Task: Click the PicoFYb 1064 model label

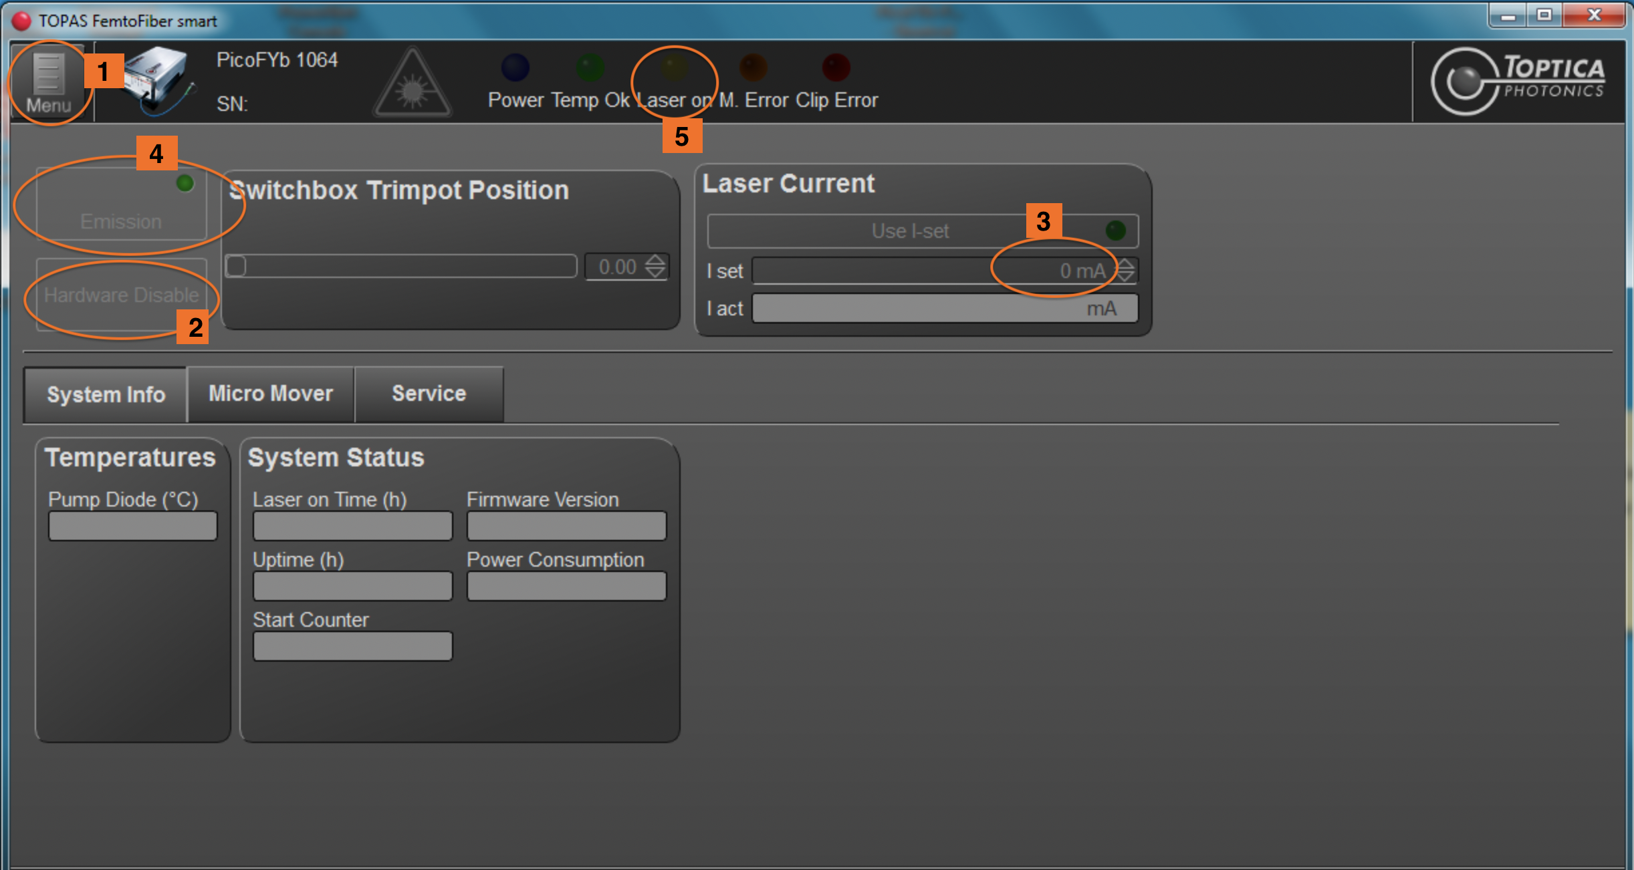Action: click(277, 60)
